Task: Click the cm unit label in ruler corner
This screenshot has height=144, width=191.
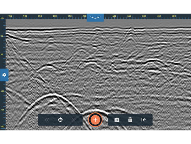Action: pos(2,18)
